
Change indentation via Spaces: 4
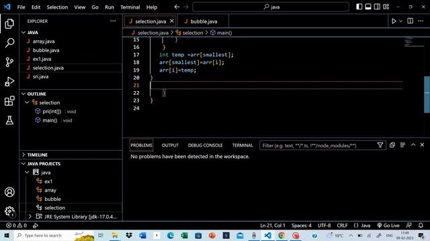click(302, 226)
